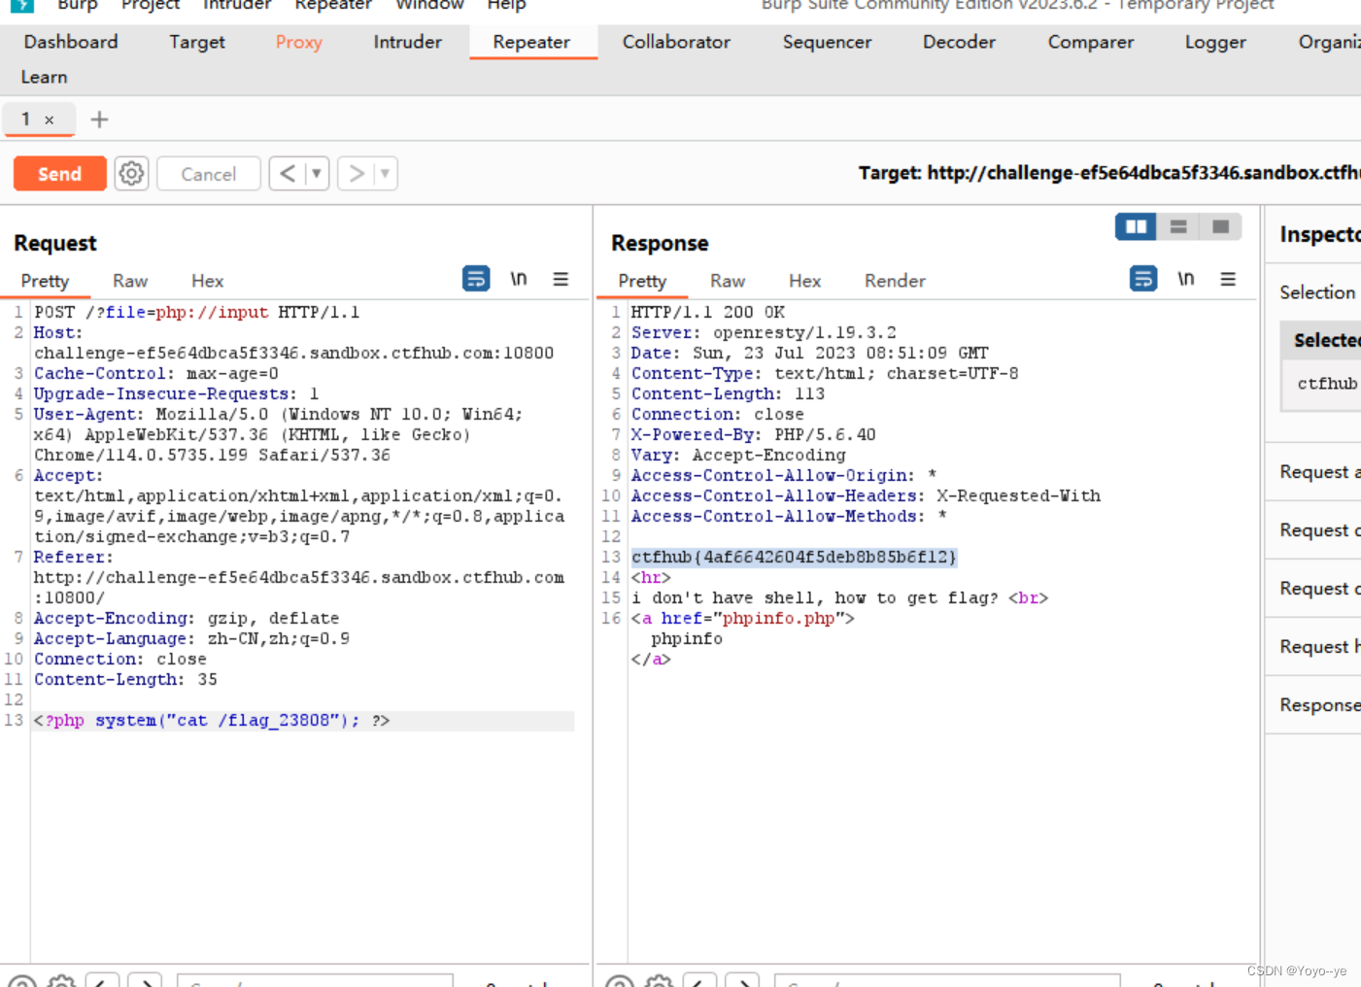Open the Collaborator tab
The width and height of the screenshot is (1361, 987).
pyautogui.click(x=676, y=42)
